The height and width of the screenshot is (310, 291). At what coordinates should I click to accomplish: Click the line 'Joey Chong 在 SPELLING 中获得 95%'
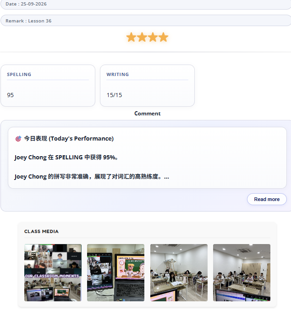coord(66,158)
